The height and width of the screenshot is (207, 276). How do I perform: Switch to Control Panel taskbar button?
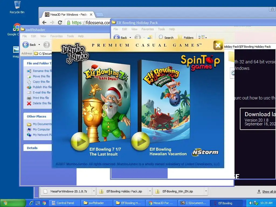pos(64,203)
